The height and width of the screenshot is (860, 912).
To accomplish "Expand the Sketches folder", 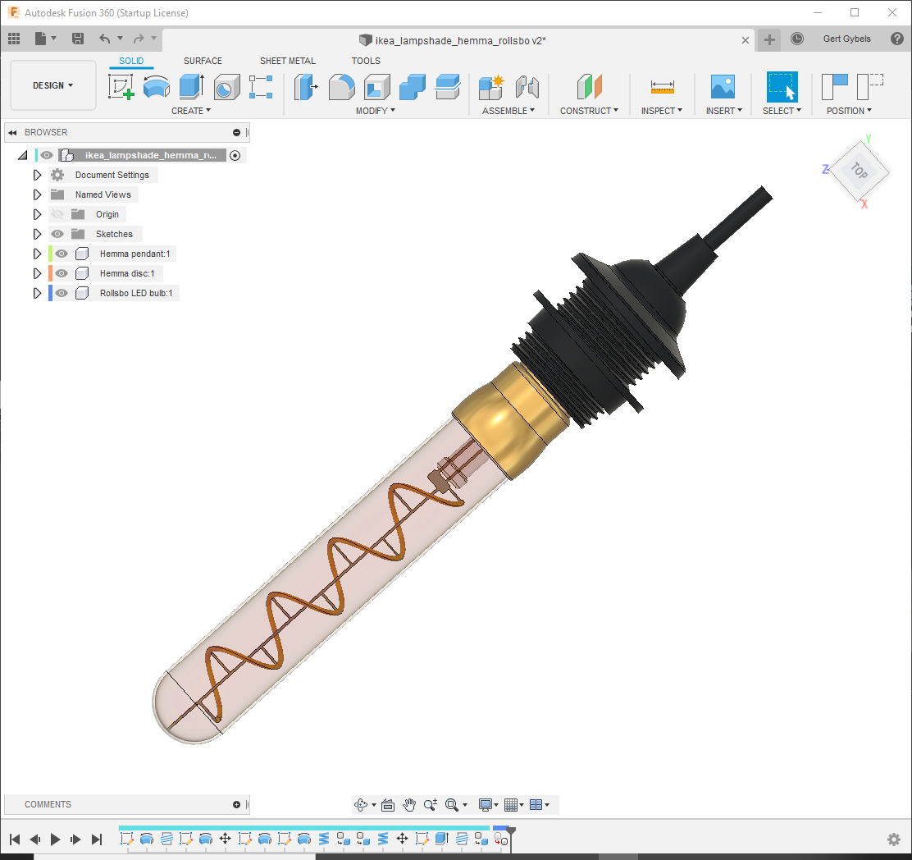I will click(x=37, y=234).
